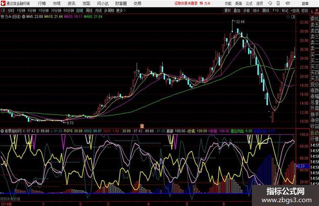
Task: Open the 功能 (Functions) menu
Action: [228, 3]
